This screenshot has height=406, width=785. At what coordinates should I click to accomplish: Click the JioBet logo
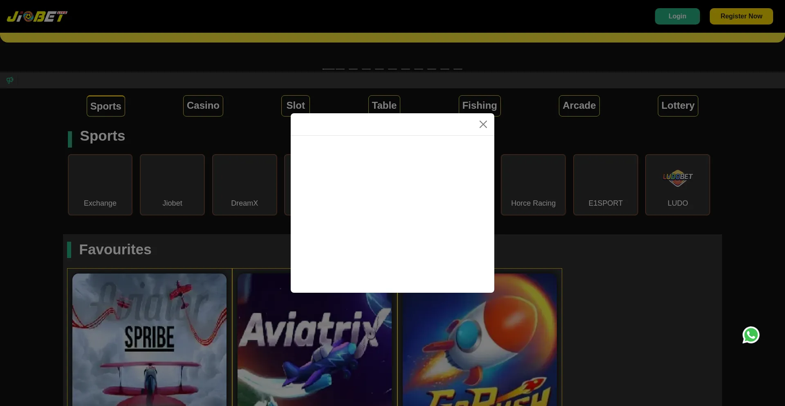click(37, 16)
